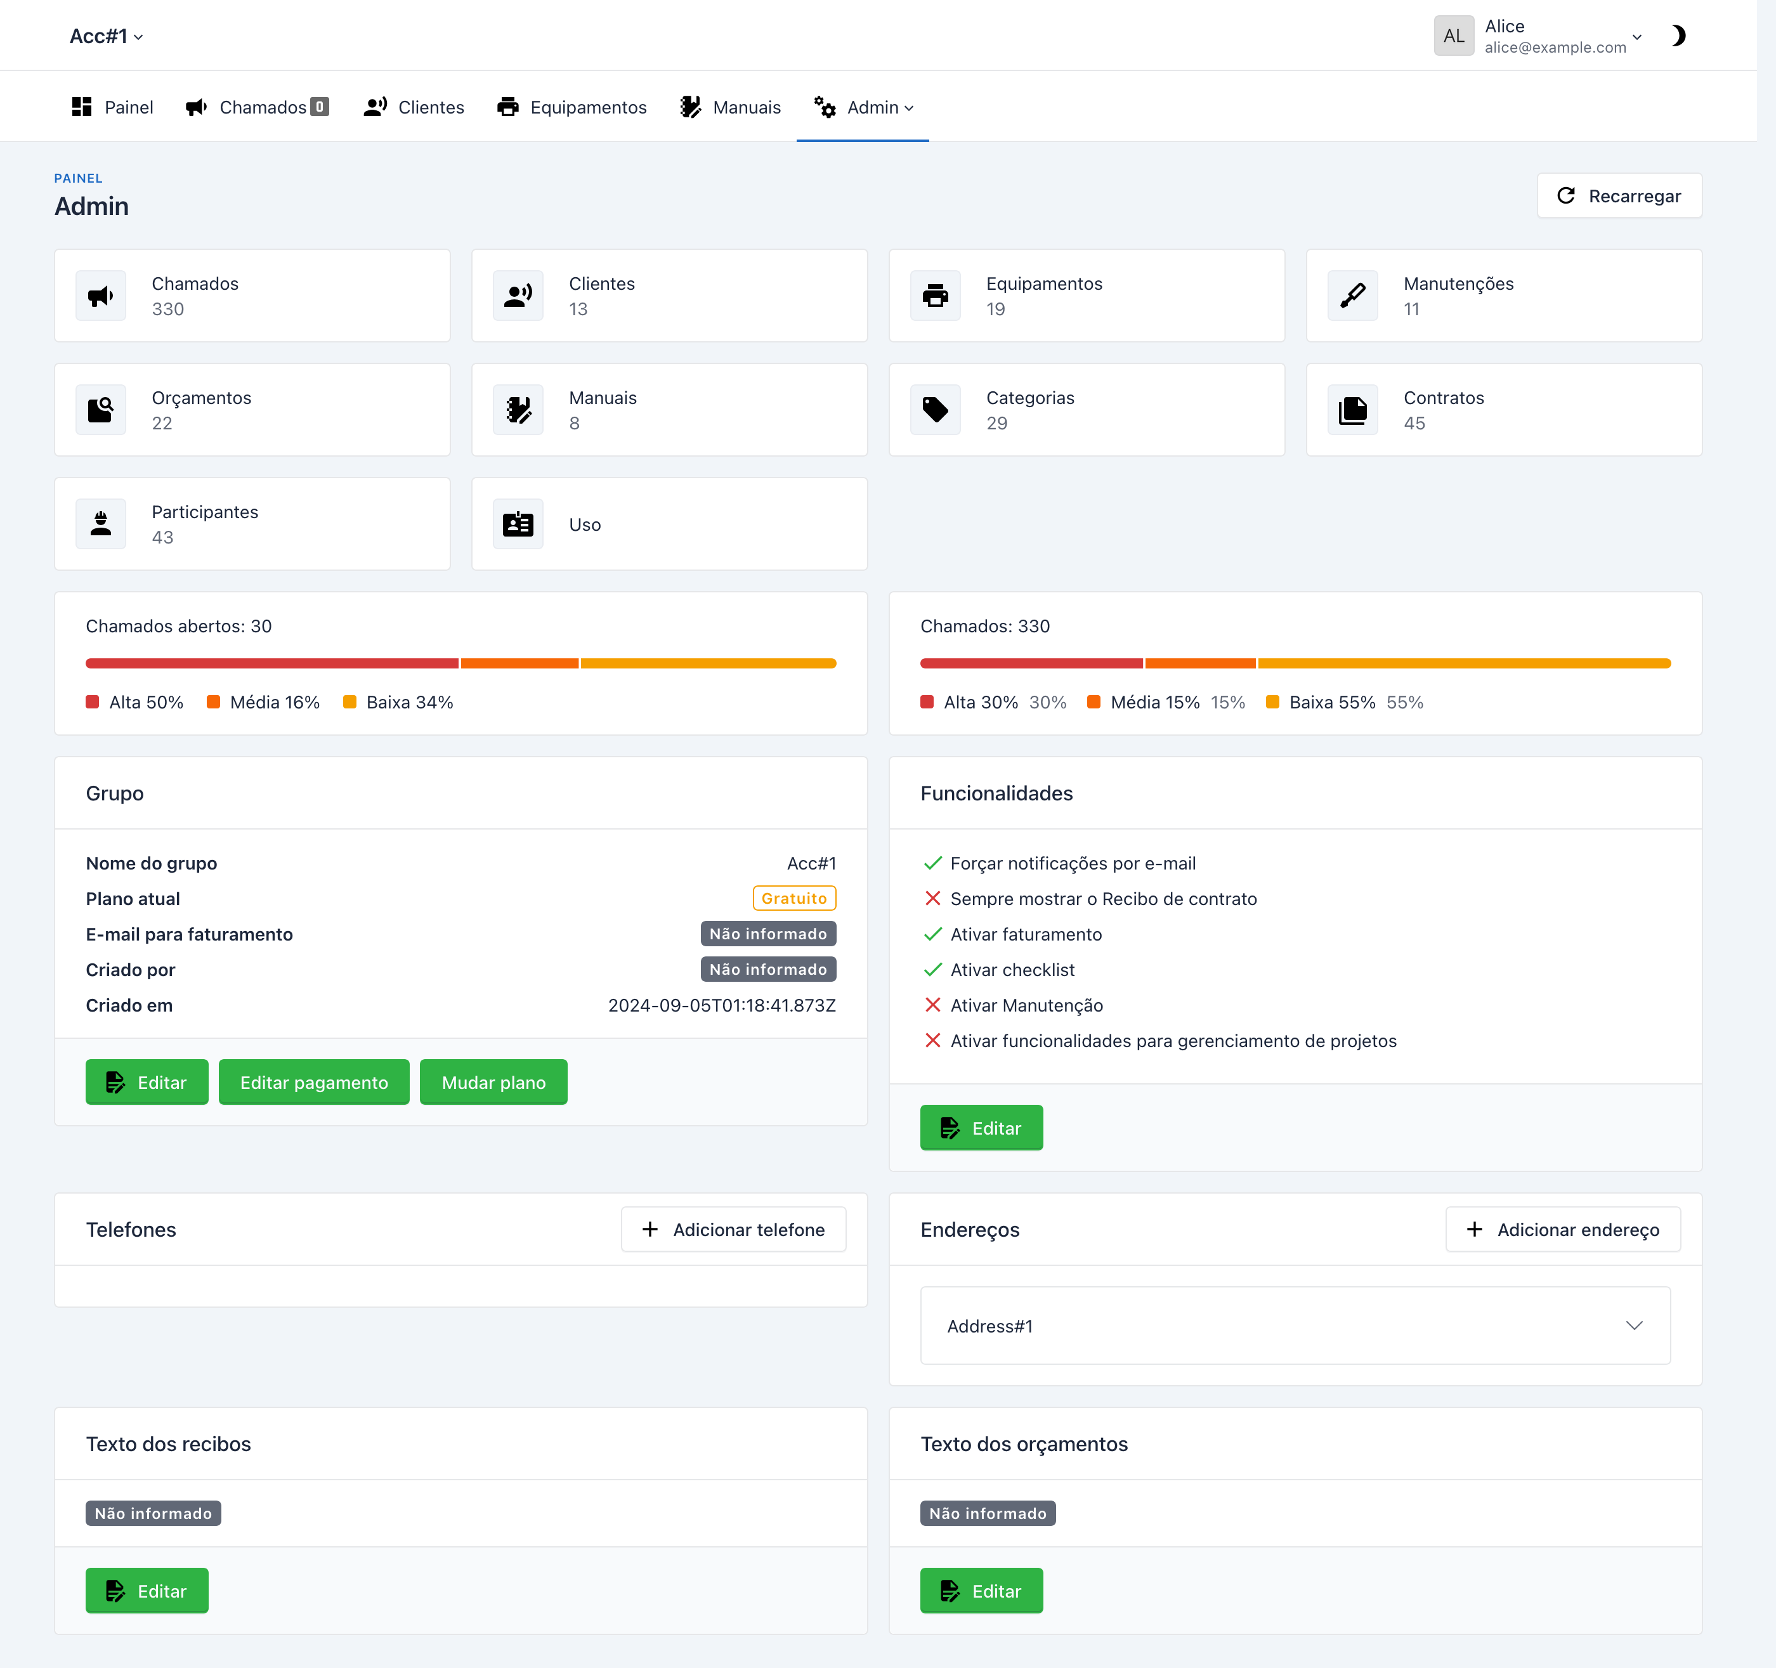1776x1668 pixels.
Task: Click Editar button in Funcionalidades panel
Action: [981, 1128]
